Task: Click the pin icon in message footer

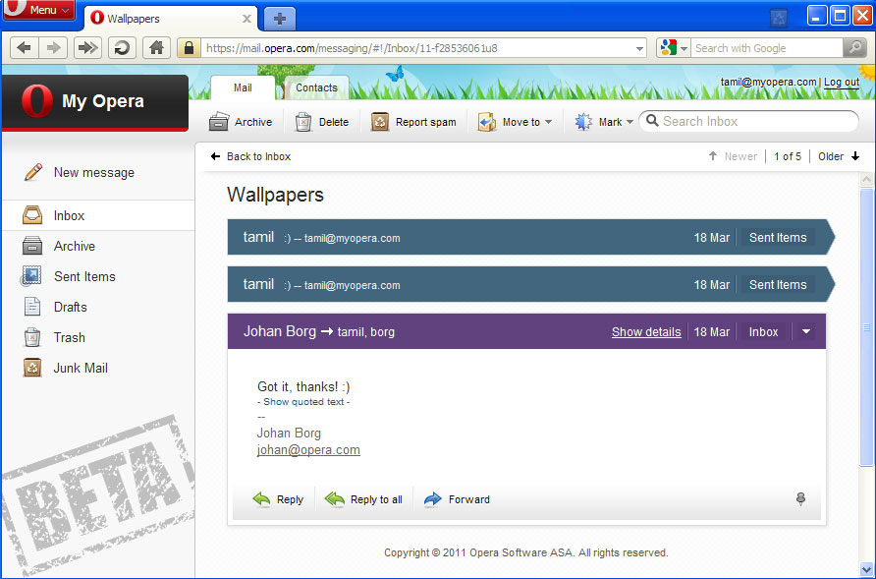Action: [800, 499]
